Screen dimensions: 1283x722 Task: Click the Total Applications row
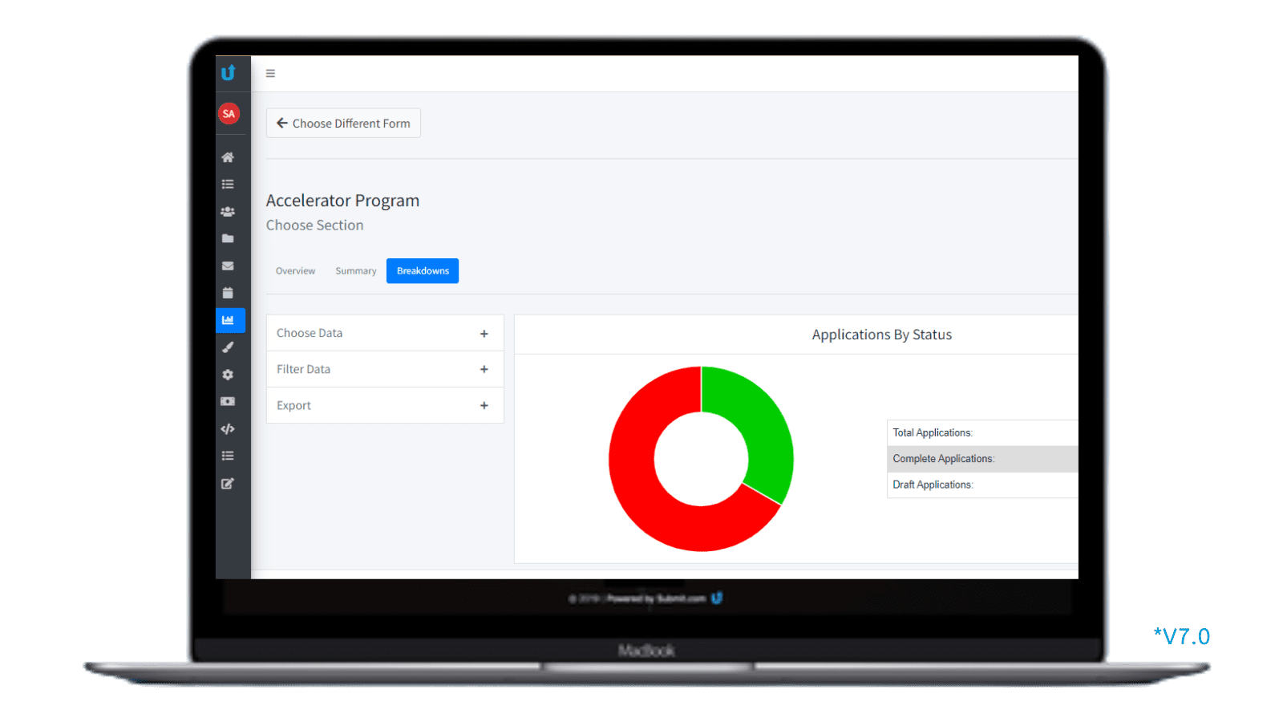click(x=982, y=433)
